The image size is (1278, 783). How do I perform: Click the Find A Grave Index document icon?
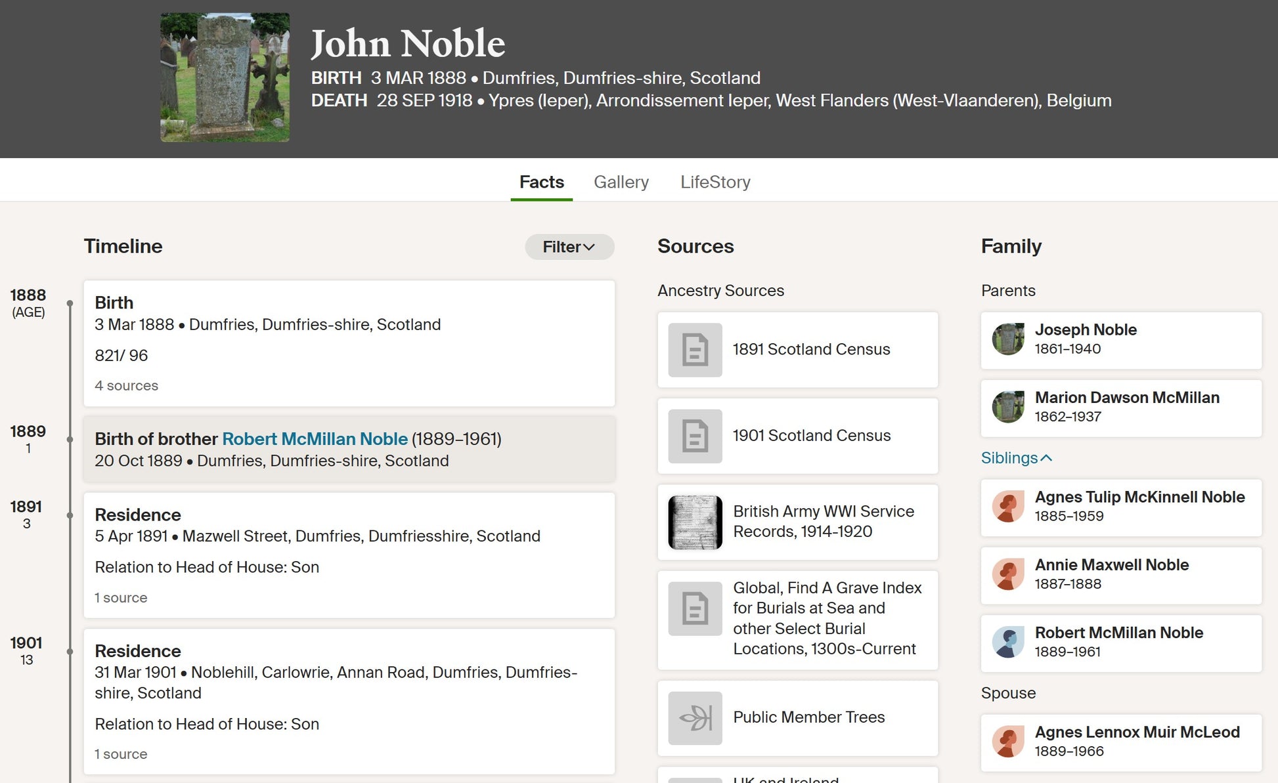(695, 608)
